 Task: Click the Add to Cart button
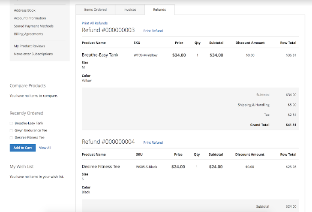23,148
